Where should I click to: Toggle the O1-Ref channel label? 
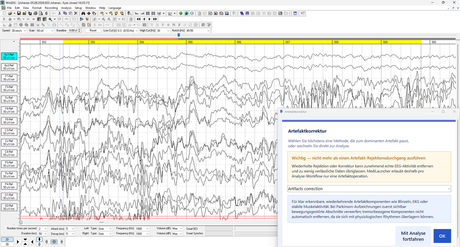coord(9,197)
